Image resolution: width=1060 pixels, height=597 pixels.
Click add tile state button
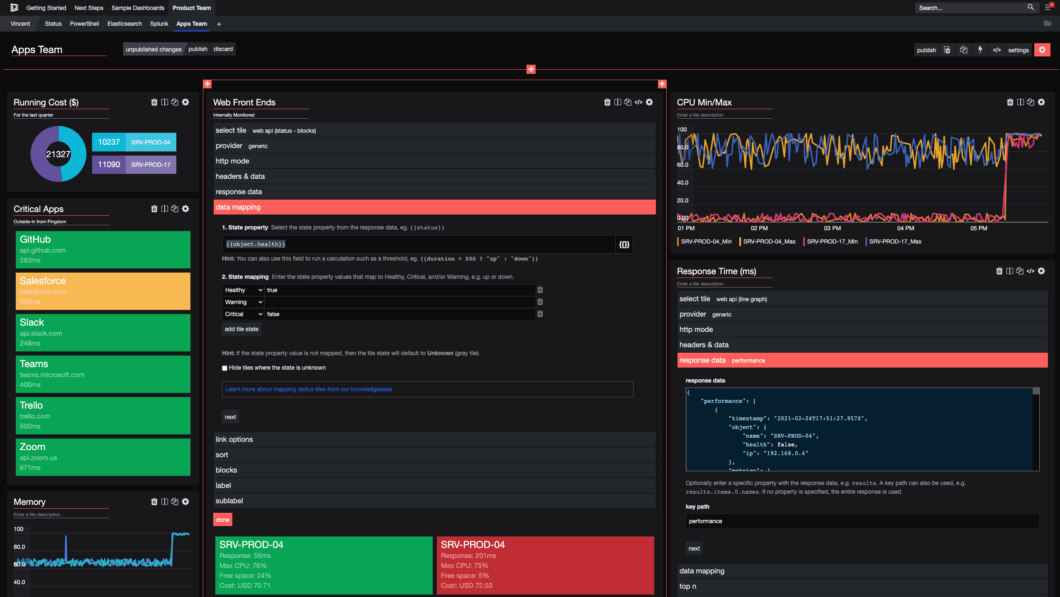point(241,329)
